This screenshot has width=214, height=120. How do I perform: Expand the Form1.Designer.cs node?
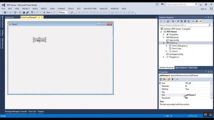pos(167,46)
